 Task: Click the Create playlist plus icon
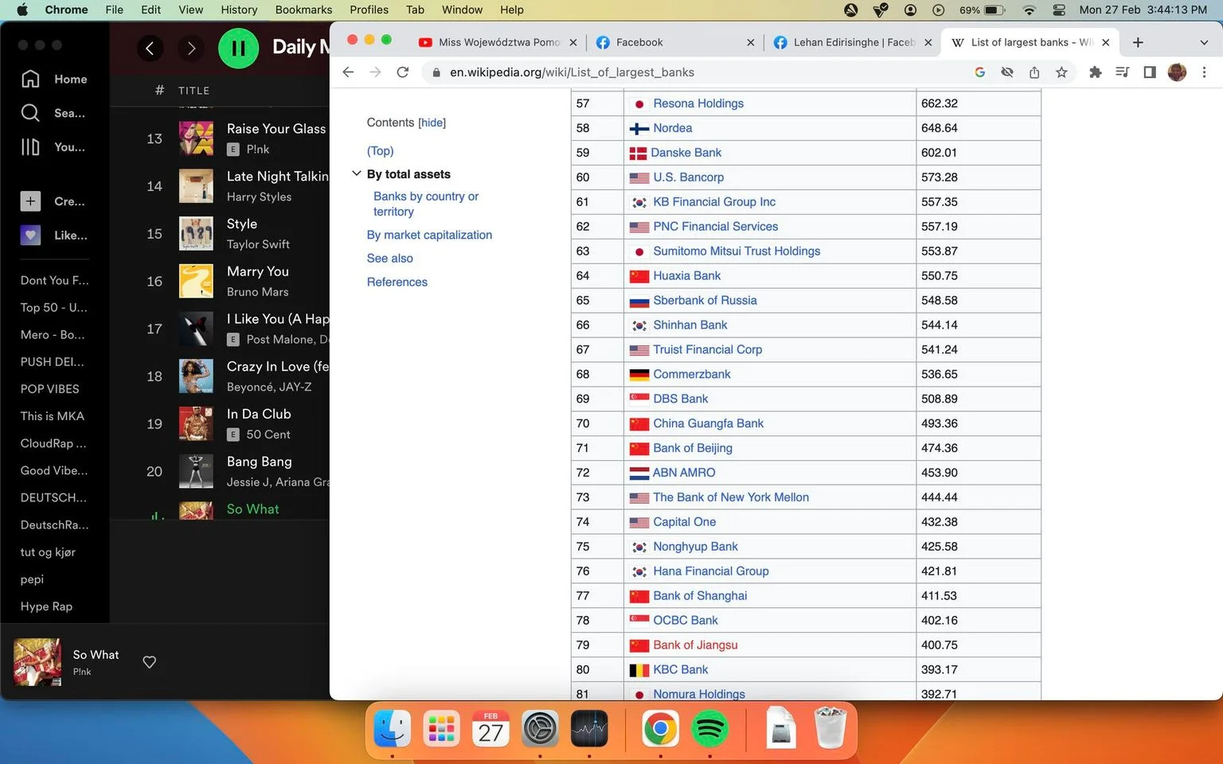point(30,201)
